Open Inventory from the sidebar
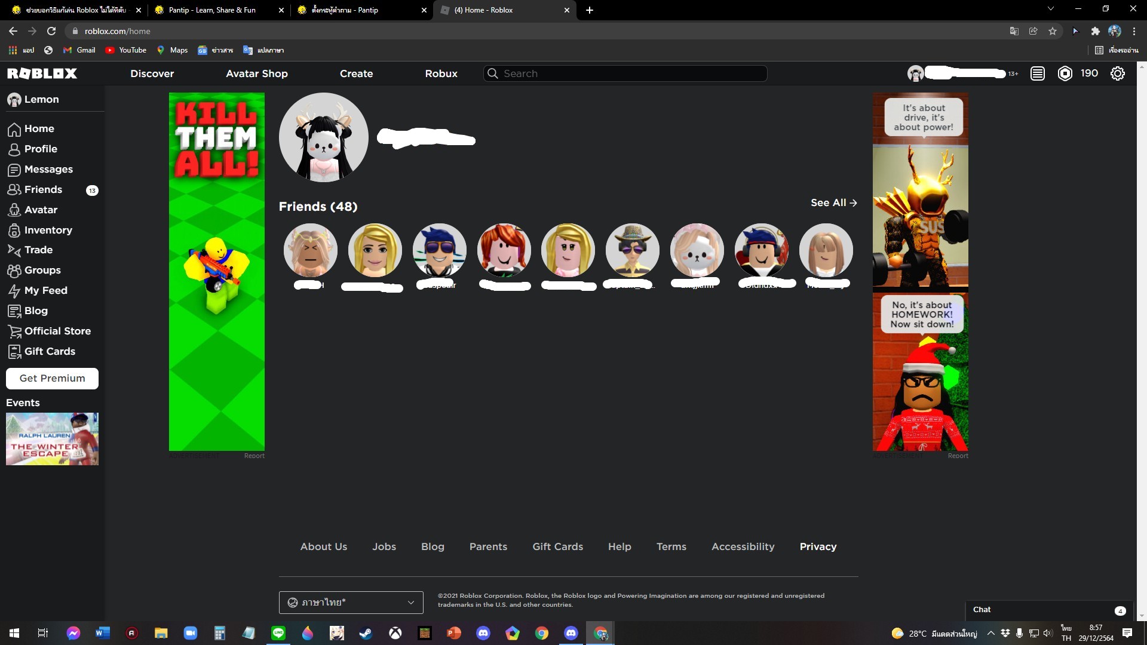The width and height of the screenshot is (1147, 645). pos(40,230)
